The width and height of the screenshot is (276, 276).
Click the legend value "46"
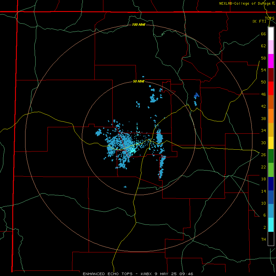(263, 94)
